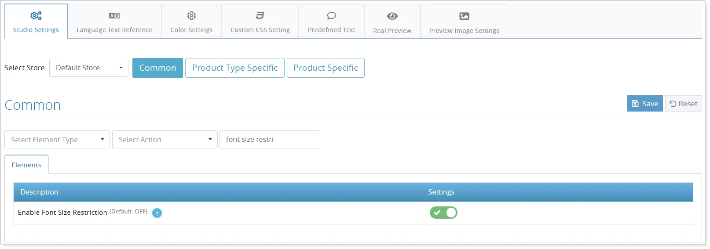
Task: Click the 'Select Store' label
Action: 25,68
